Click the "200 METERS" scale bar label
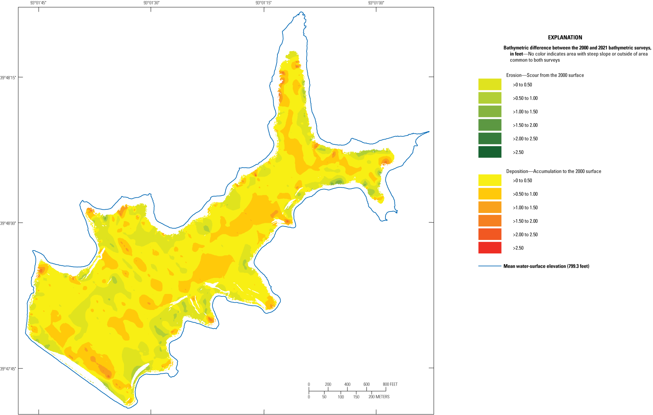Viewport: 653px width, 415px height. coord(379,397)
